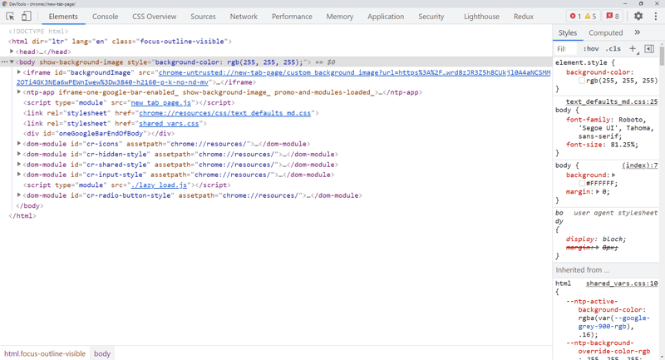Click the issues count badge showing 8
The image size is (665, 360).
613,16
